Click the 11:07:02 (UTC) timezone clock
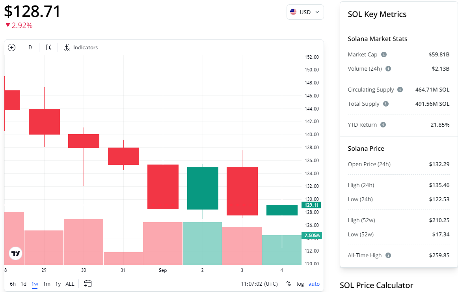The width and height of the screenshot is (458, 292). (x=259, y=284)
